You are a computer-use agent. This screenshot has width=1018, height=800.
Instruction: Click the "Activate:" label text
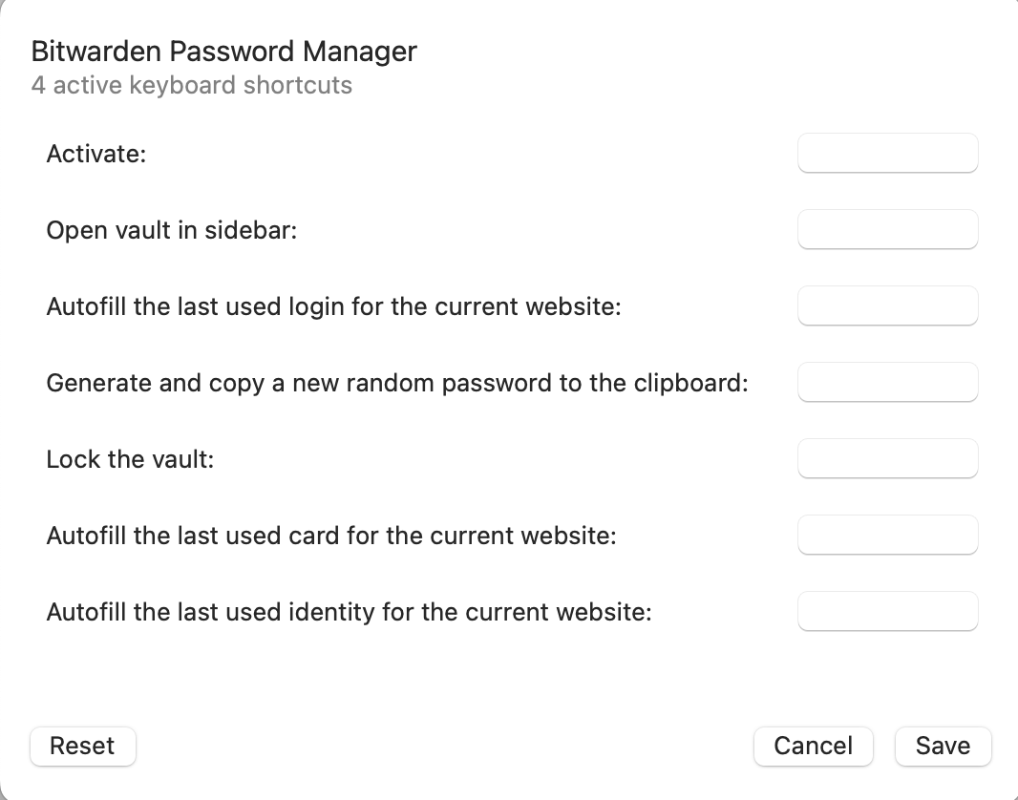[x=95, y=154]
